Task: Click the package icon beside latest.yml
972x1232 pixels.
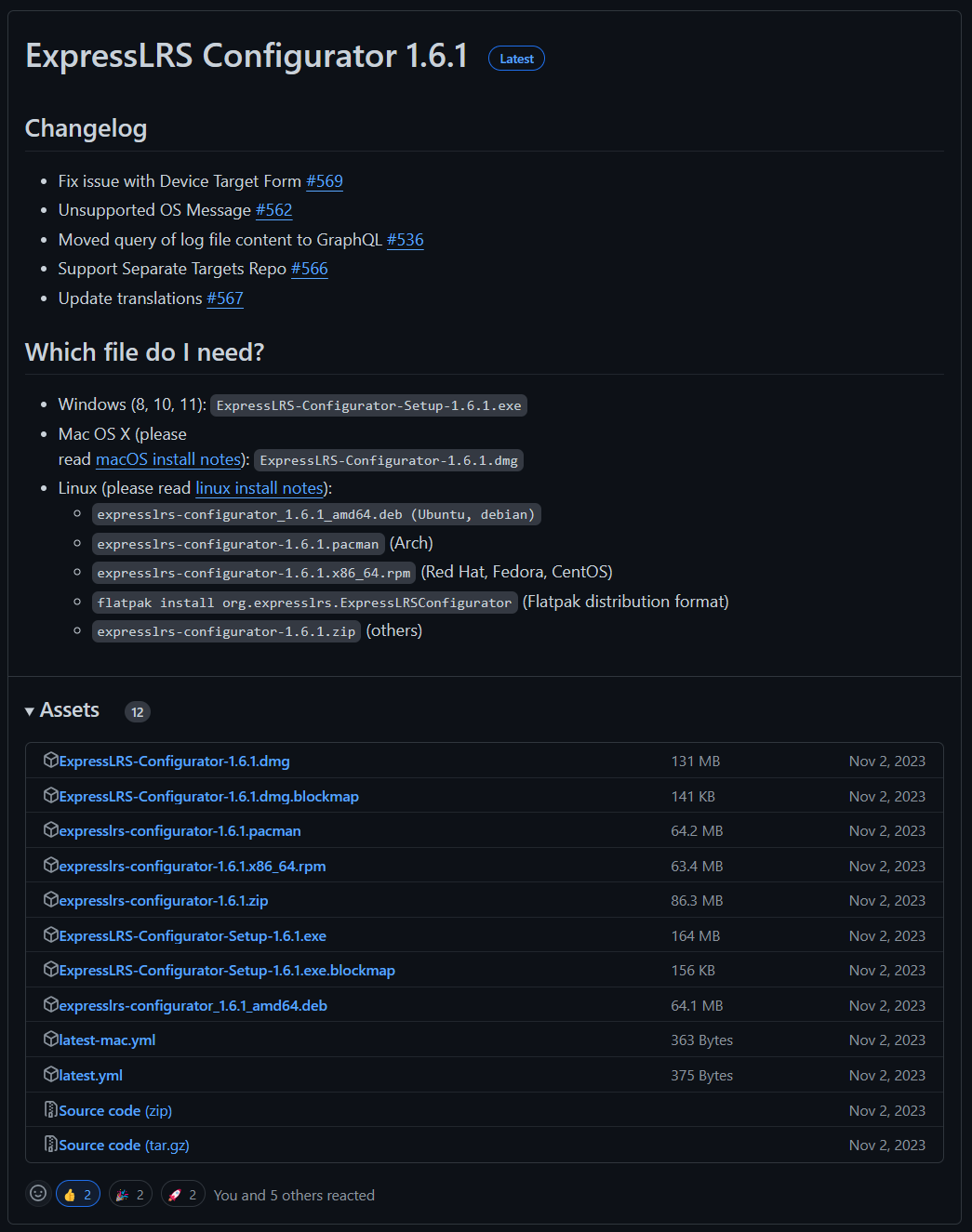Action: pyautogui.click(x=51, y=1074)
